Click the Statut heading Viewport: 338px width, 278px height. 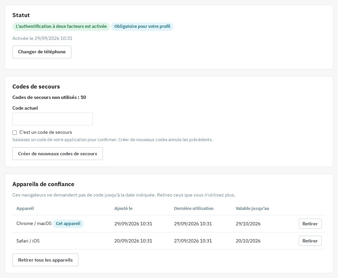pyautogui.click(x=21, y=15)
